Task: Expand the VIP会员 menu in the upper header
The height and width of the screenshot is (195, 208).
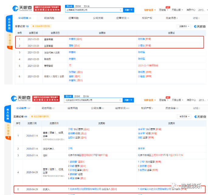Action: click(x=150, y=10)
